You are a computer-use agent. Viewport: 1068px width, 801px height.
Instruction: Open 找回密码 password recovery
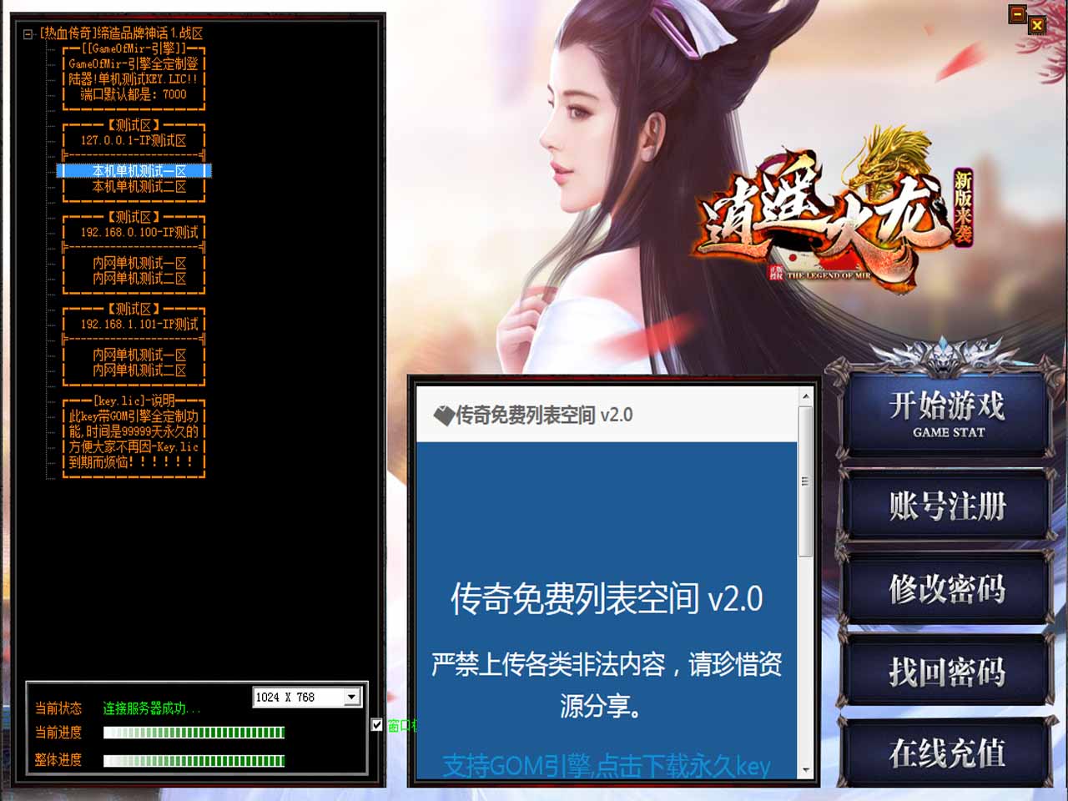[947, 671]
